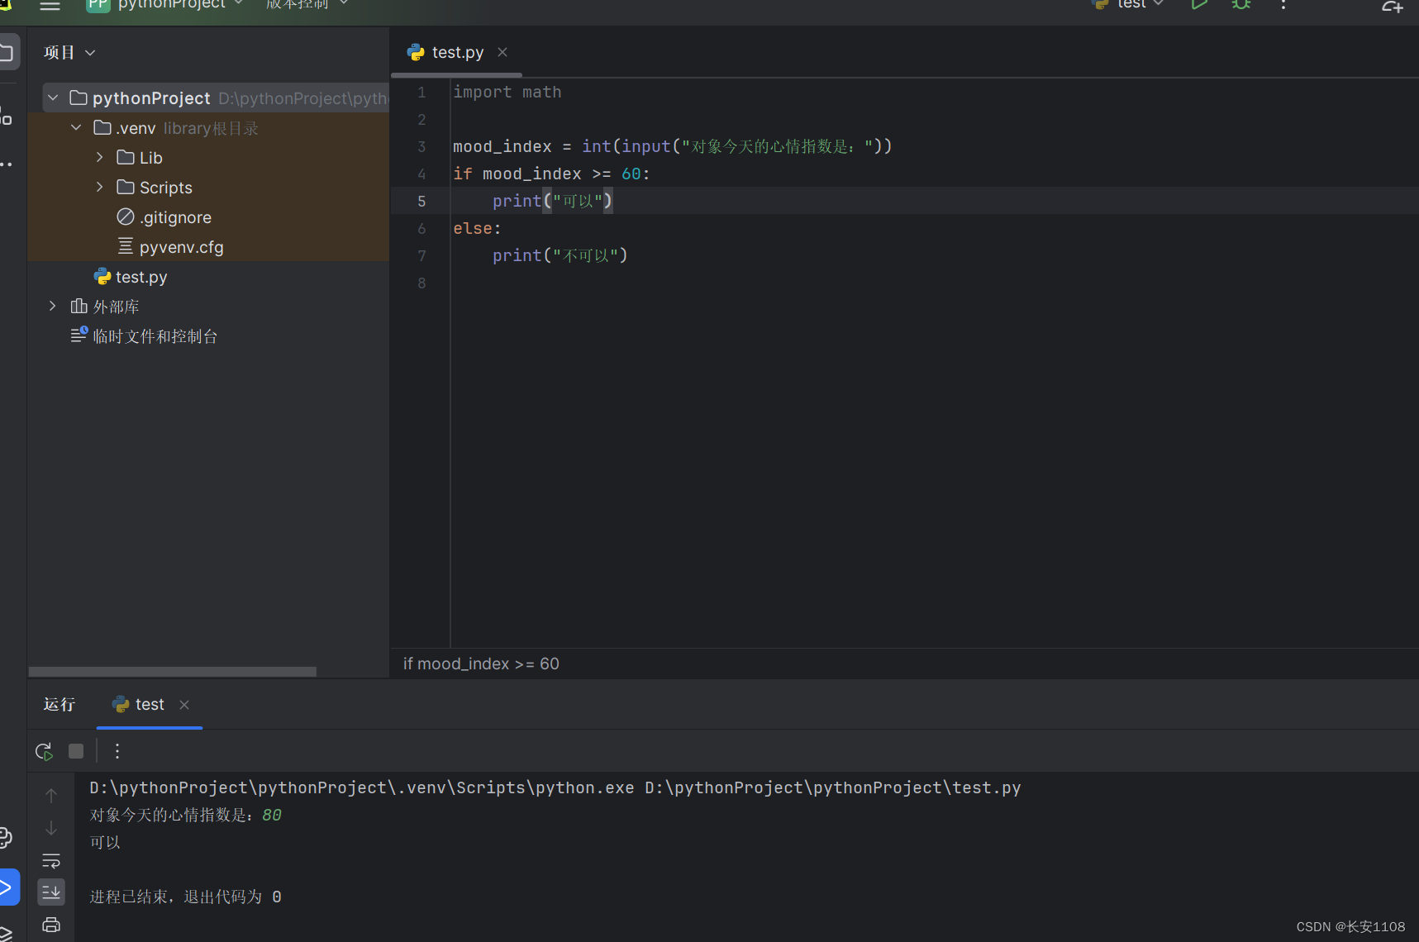Collapse the .venv folder node
This screenshot has width=1419, height=942.
(76, 128)
